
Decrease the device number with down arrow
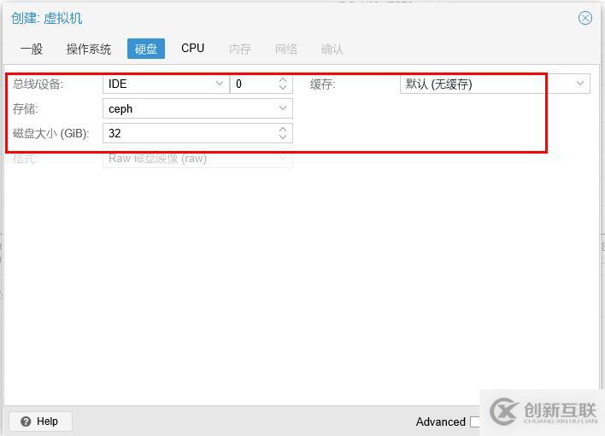(x=283, y=88)
